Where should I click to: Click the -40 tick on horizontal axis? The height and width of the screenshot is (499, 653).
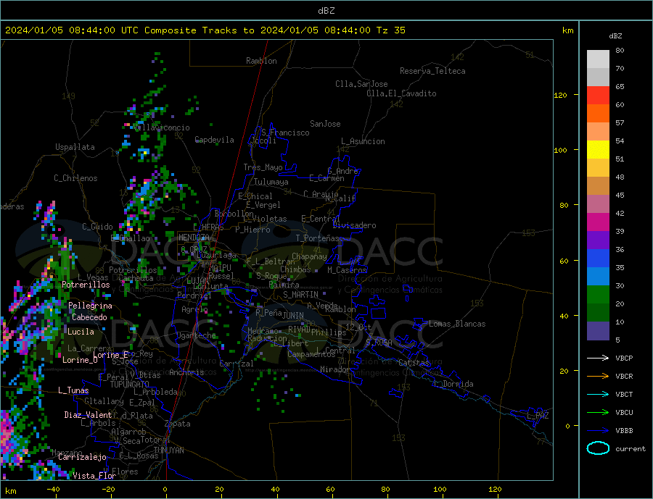point(53,490)
